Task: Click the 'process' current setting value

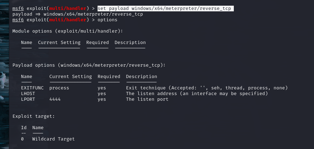Action: (59, 88)
